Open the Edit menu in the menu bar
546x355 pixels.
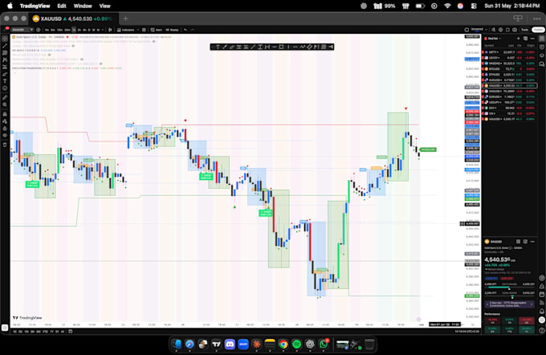62,6
